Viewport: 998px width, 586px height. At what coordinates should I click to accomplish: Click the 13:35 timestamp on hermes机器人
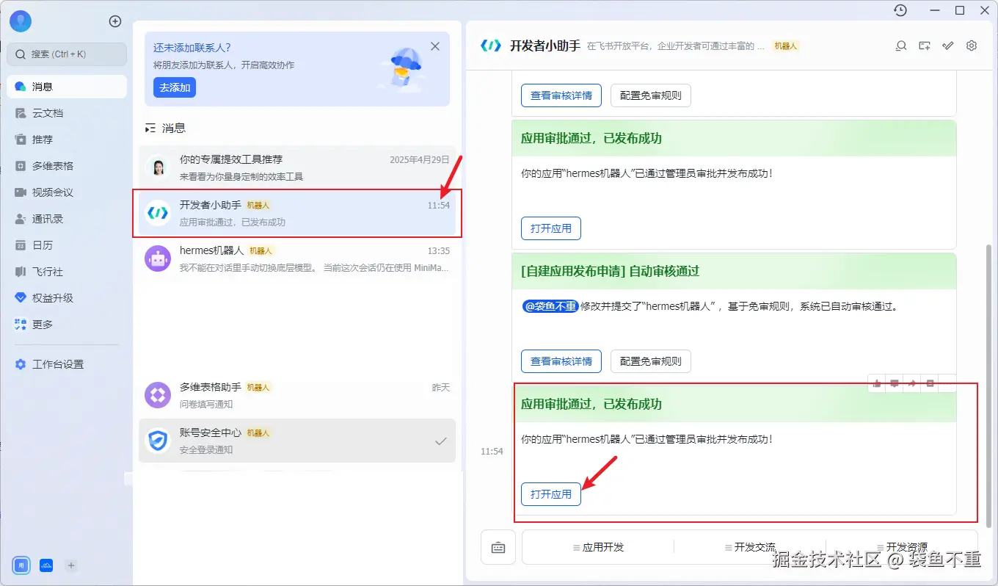point(438,250)
